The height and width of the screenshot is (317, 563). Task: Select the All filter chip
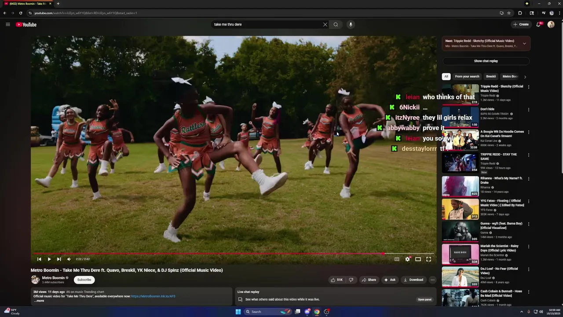tap(446, 77)
